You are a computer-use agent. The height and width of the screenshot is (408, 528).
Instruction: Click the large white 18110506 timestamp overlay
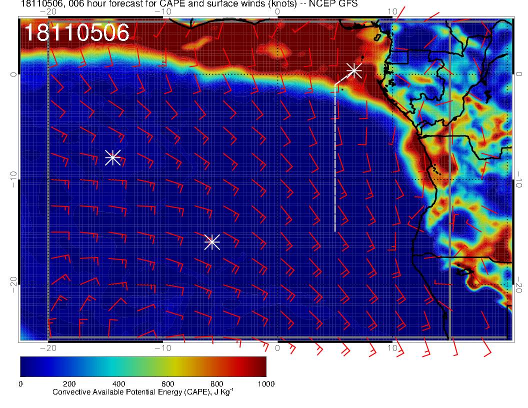[x=76, y=33]
